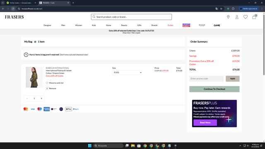Click the jacket product thumbnail
This screenshot has height=149, width=265.
(x=34, y=77)
